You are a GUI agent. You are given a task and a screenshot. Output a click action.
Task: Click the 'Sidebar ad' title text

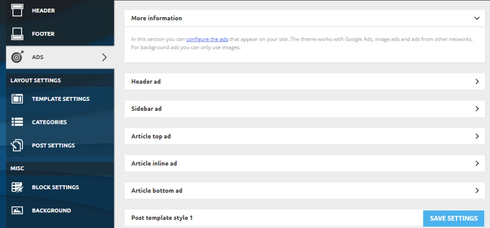146,109
